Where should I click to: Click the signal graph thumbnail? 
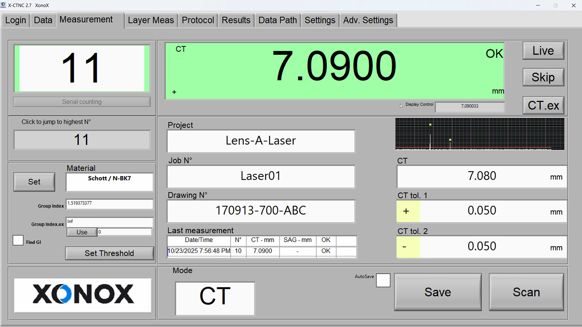coord(480,134)
